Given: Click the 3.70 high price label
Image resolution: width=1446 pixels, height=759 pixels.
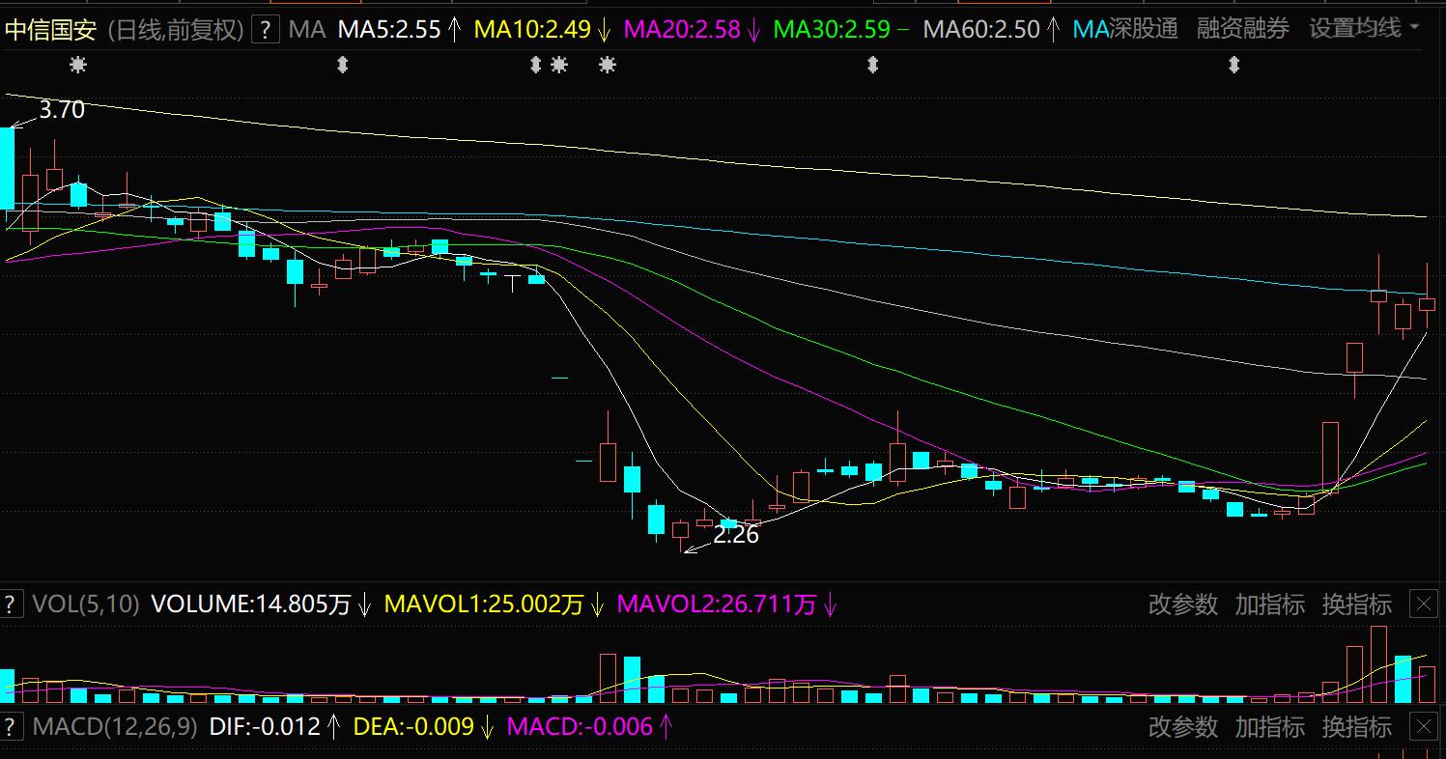Looking at the screenshot, I should (62, 110).
